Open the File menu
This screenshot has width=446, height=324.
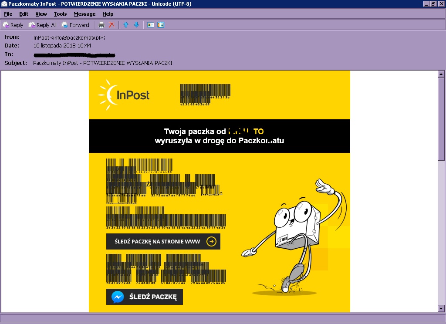point(8,14)
